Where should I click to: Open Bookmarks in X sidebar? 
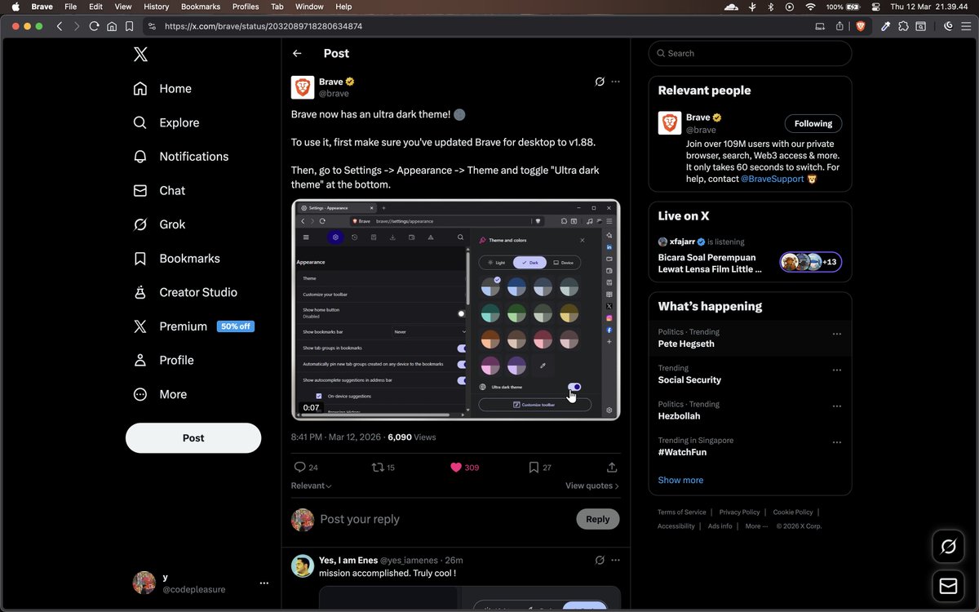[176, 259]
